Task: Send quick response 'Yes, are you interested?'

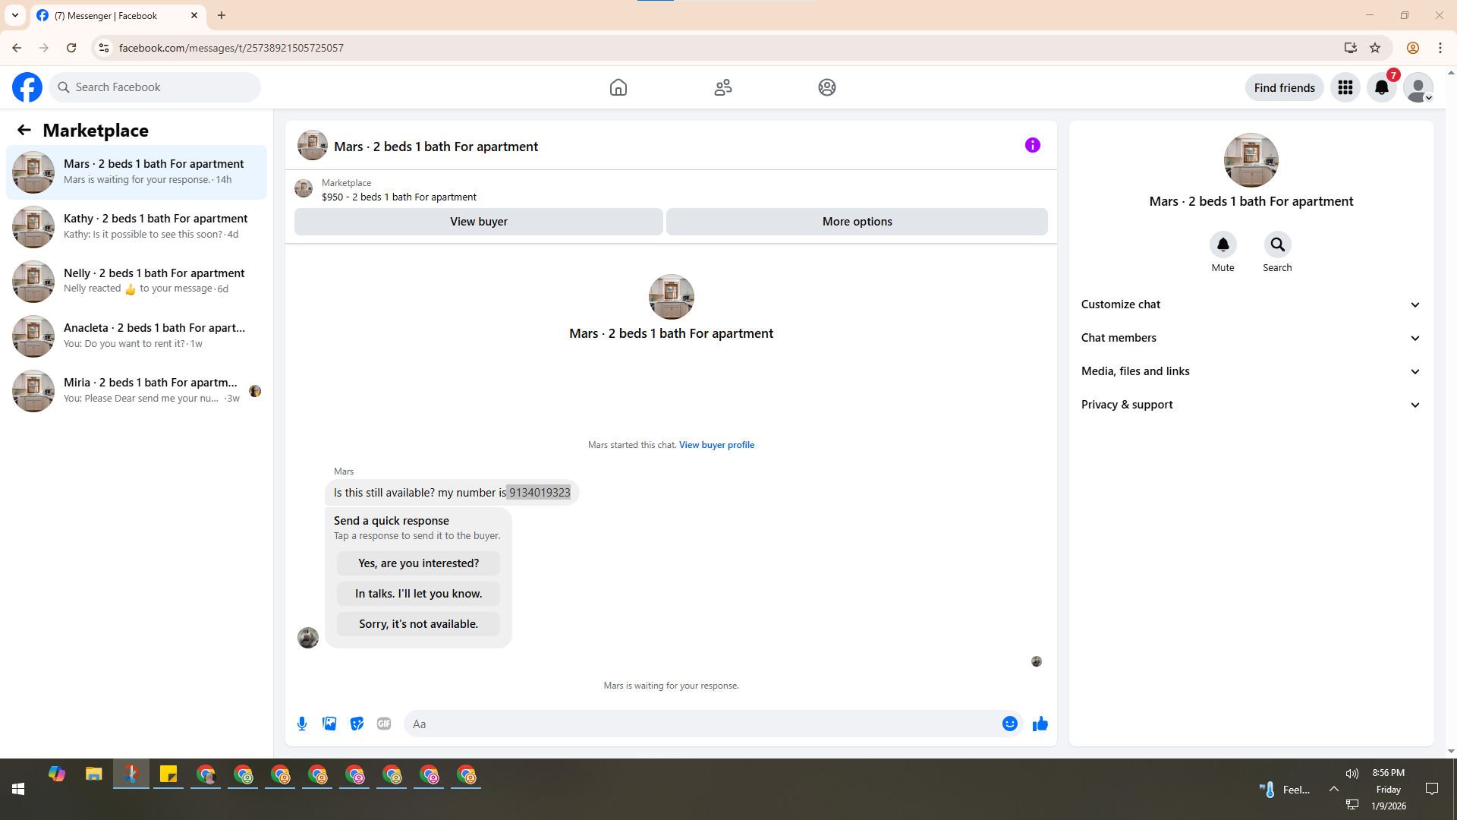Action: (x=418, y=563)
